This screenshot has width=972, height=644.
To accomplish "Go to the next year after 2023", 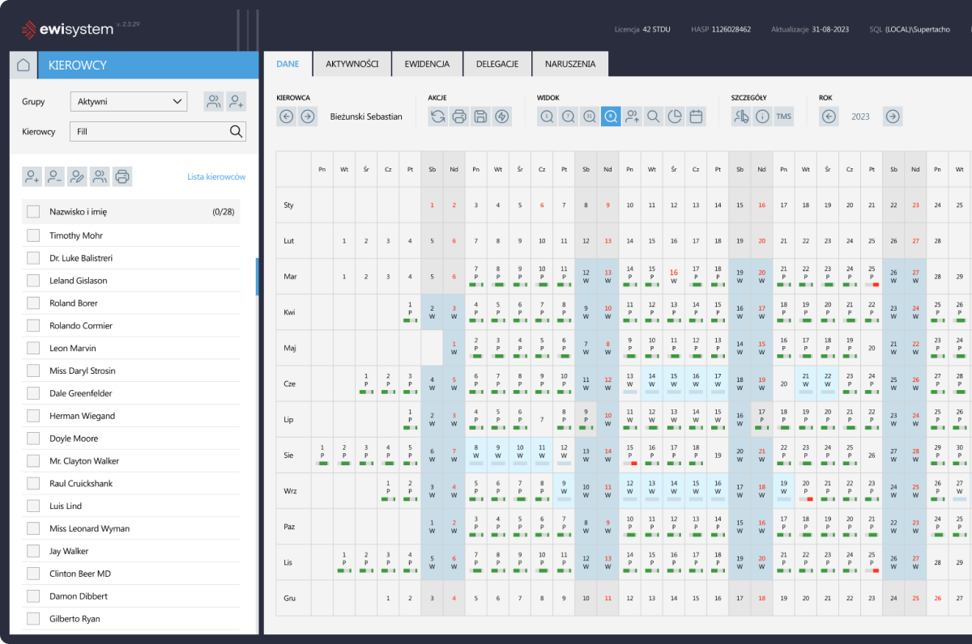I will (892, 117).
